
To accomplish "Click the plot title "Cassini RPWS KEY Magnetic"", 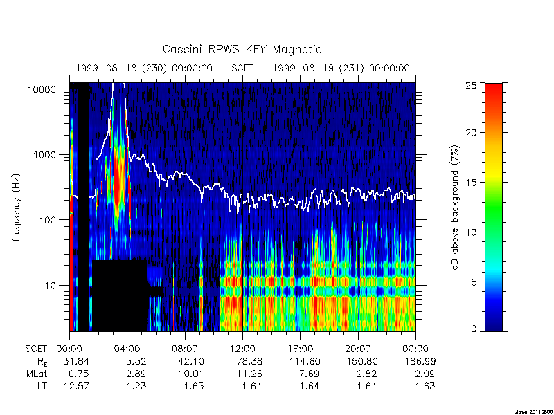I will [242, 49].
